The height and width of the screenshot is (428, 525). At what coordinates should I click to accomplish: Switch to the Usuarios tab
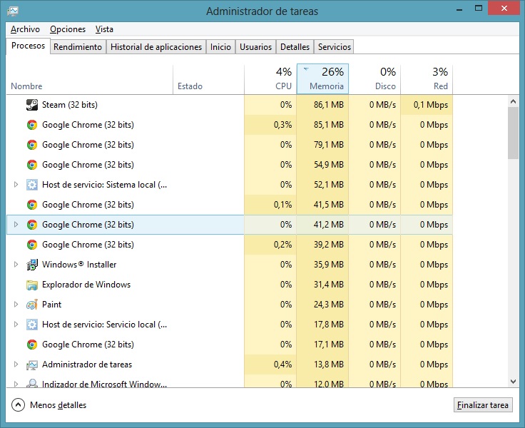click(x=255, y=47)
